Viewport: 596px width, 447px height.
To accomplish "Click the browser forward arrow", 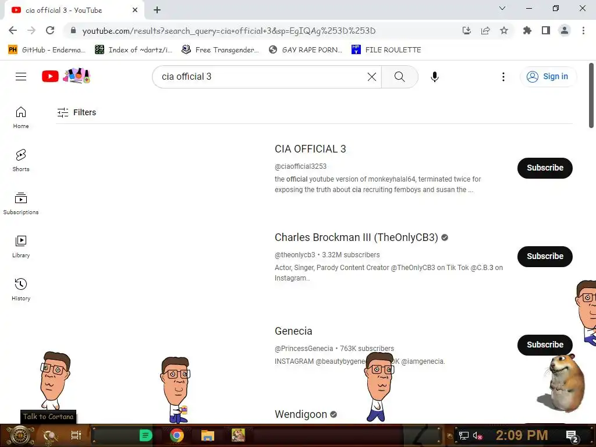I will (31, 30).
